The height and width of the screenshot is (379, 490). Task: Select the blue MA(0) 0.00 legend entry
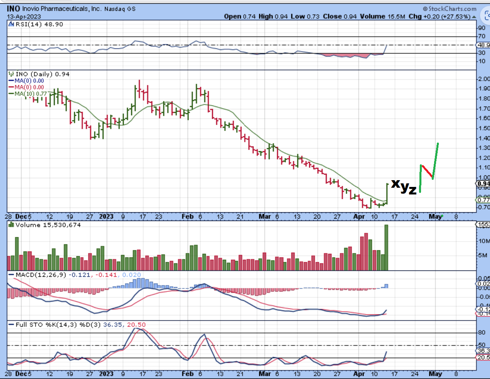pos(26,81)
